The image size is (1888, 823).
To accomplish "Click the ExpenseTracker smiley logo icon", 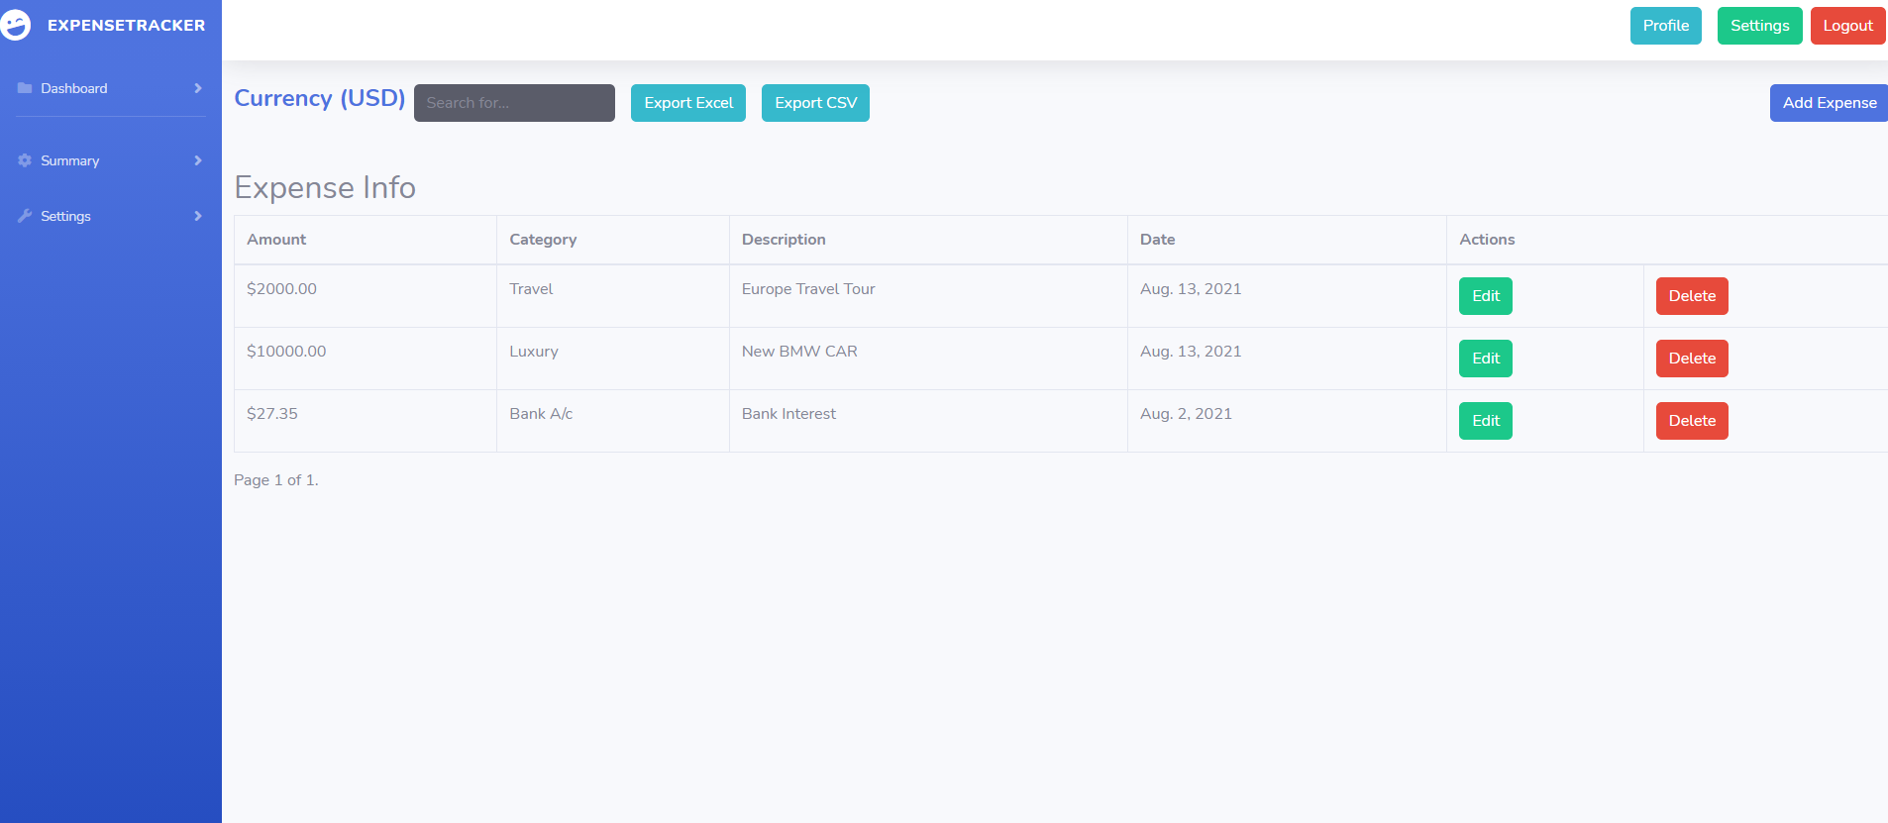I will (15, 25).
